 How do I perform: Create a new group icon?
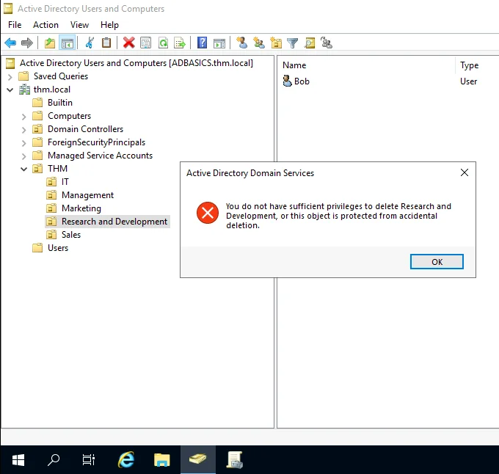pyautogui.click(x=259, y=43)
